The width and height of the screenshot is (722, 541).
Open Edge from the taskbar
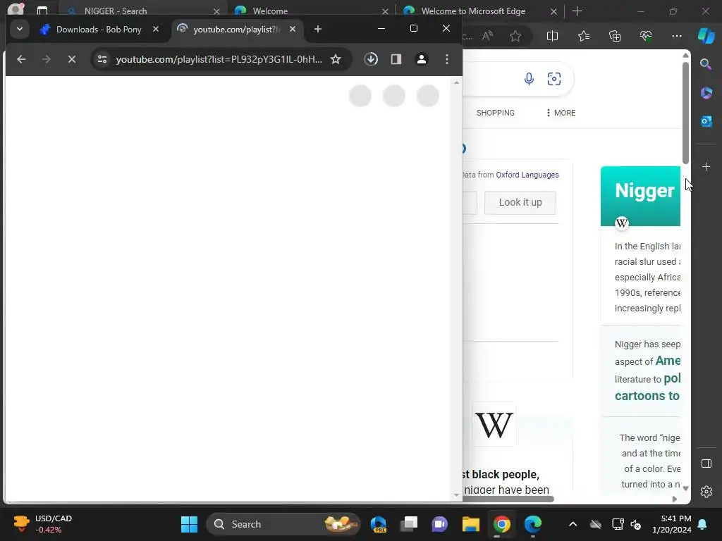point(533,524)
